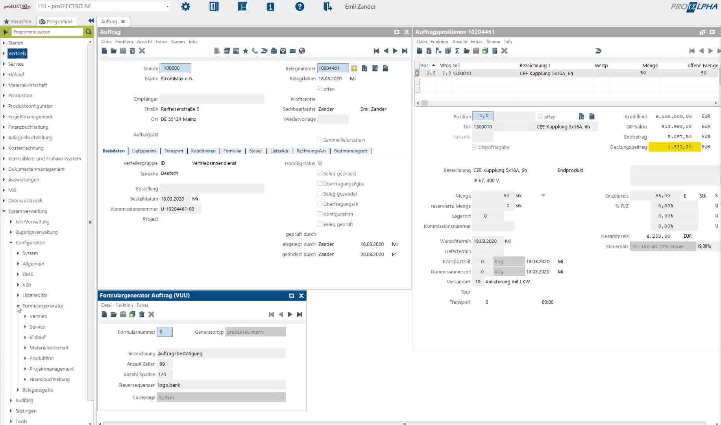Click the magnifier icon beside Programme suchen
The width and height of the screenshot is (721, 425).
(x=89, y=32)
